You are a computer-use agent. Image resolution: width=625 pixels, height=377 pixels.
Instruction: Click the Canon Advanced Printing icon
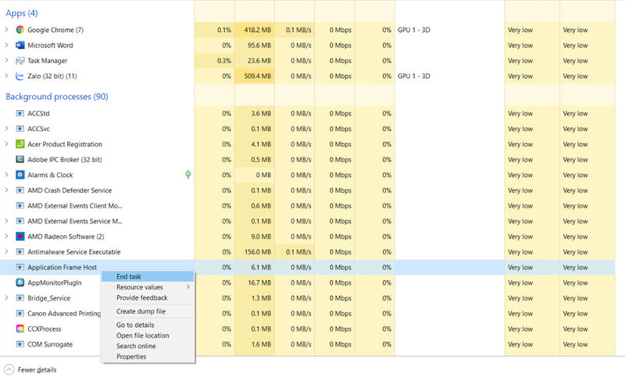tap(20, 314)
